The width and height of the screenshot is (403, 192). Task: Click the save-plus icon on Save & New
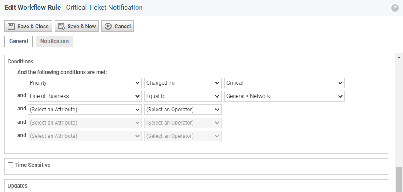coord(61,26)
